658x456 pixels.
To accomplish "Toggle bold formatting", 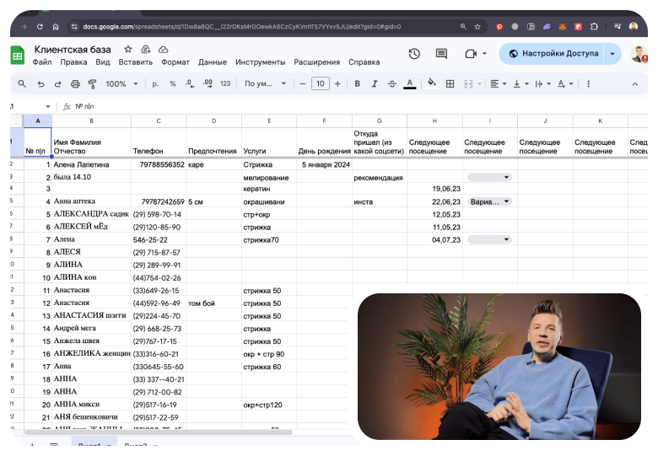I will [x=358, y=84].
